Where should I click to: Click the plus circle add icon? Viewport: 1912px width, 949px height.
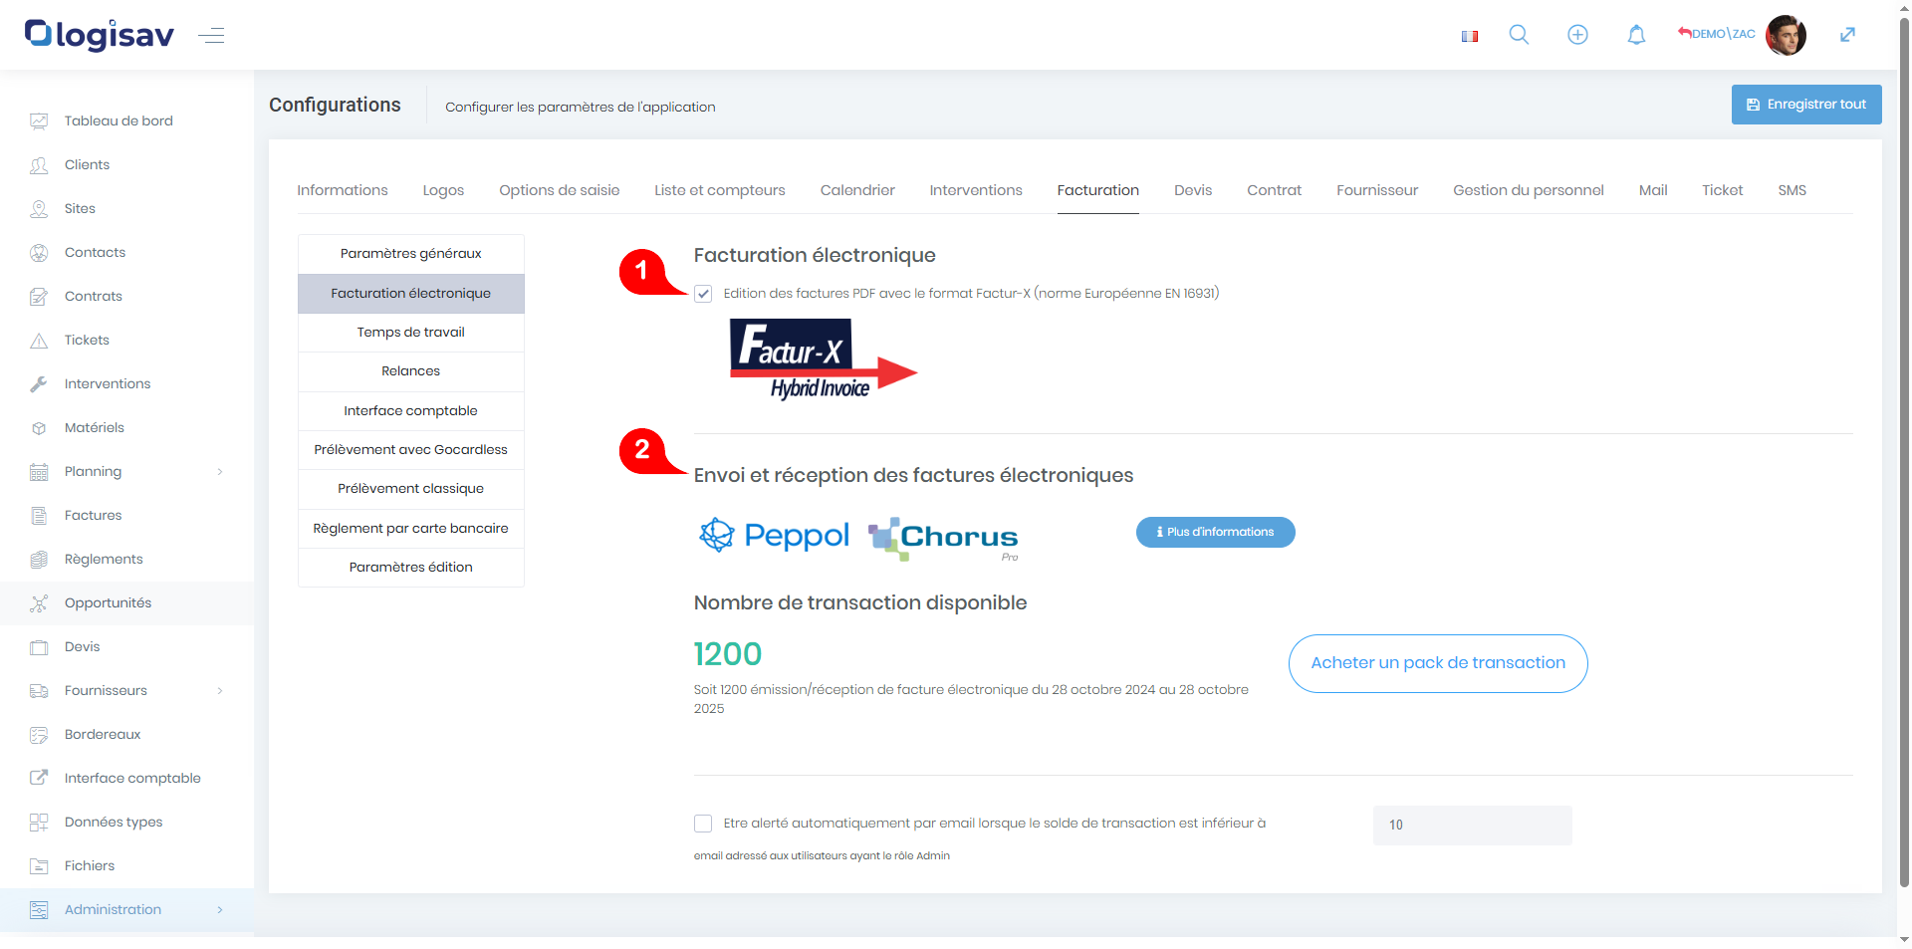[1577, 35]
